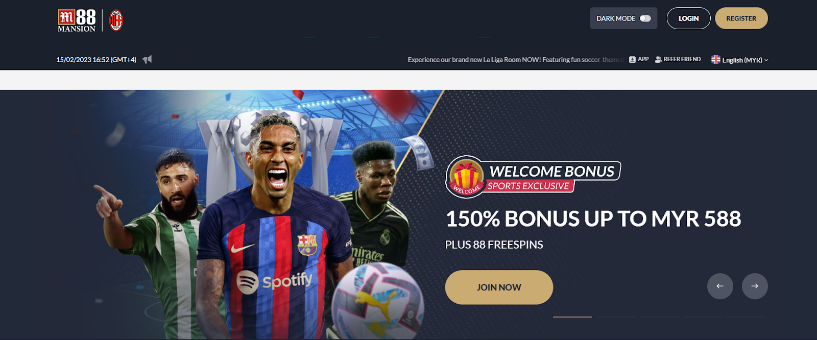The height and width of the screenshot is (340, 817).
Task: Click the Welcome Bonus gift badge
Action: pos(465,177)
